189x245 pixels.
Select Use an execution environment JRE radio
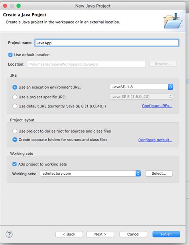15,87
